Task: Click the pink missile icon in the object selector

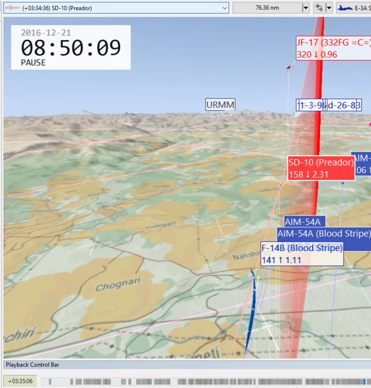Action: (x=12, y=8)
